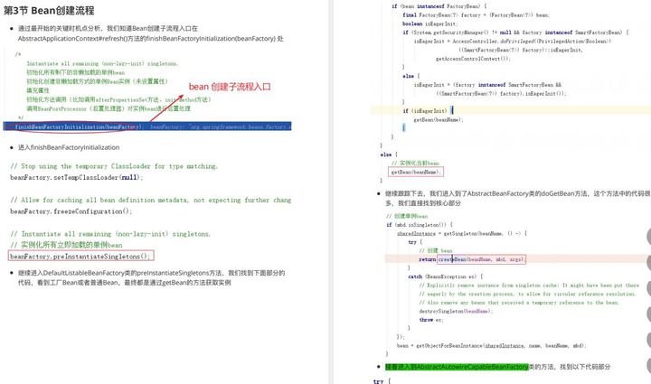Click the beanFactory.setTempClassLoader(null) line

pos(76,177)
